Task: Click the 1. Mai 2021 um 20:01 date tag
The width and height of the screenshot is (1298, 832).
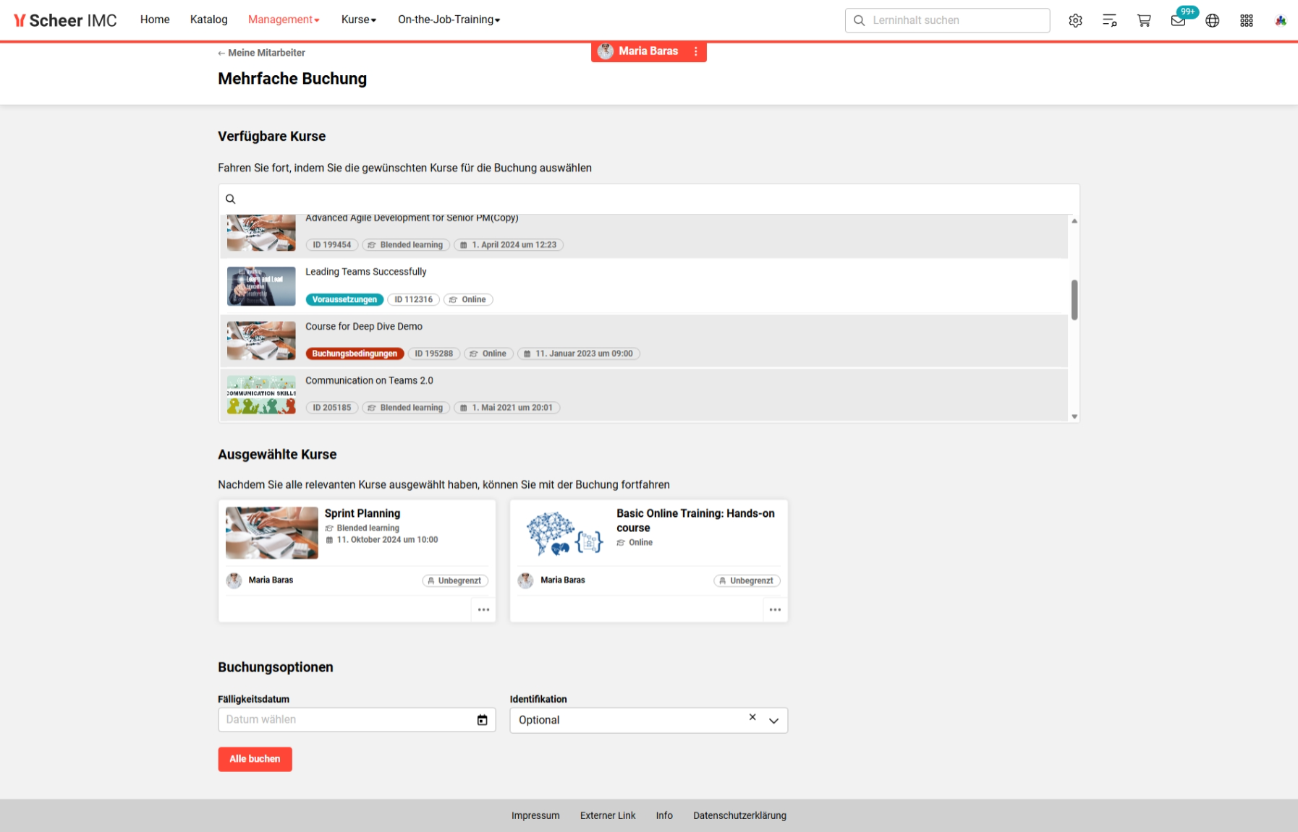Action: click(x=507, y=408)
